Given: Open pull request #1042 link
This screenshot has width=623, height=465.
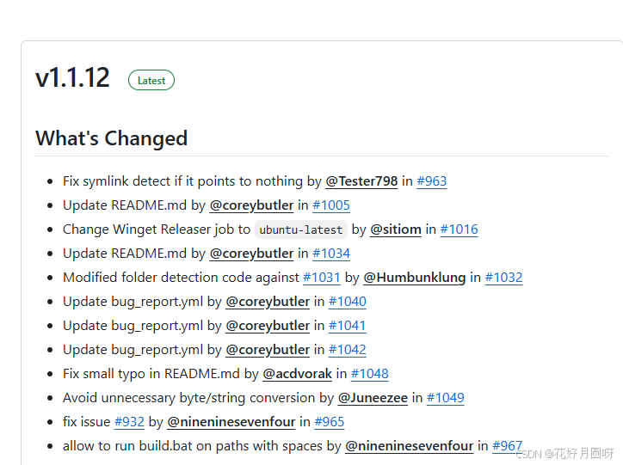Looking at the screenshot, I should pos(348,350).
